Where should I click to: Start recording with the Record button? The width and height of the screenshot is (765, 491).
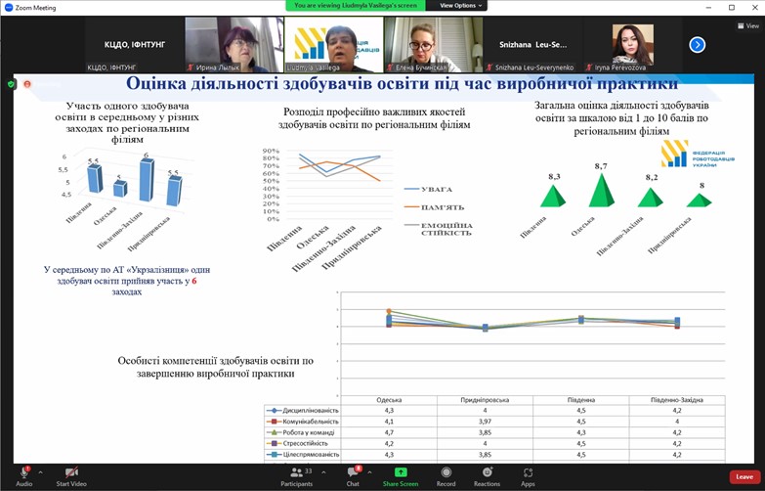(446, 472)
